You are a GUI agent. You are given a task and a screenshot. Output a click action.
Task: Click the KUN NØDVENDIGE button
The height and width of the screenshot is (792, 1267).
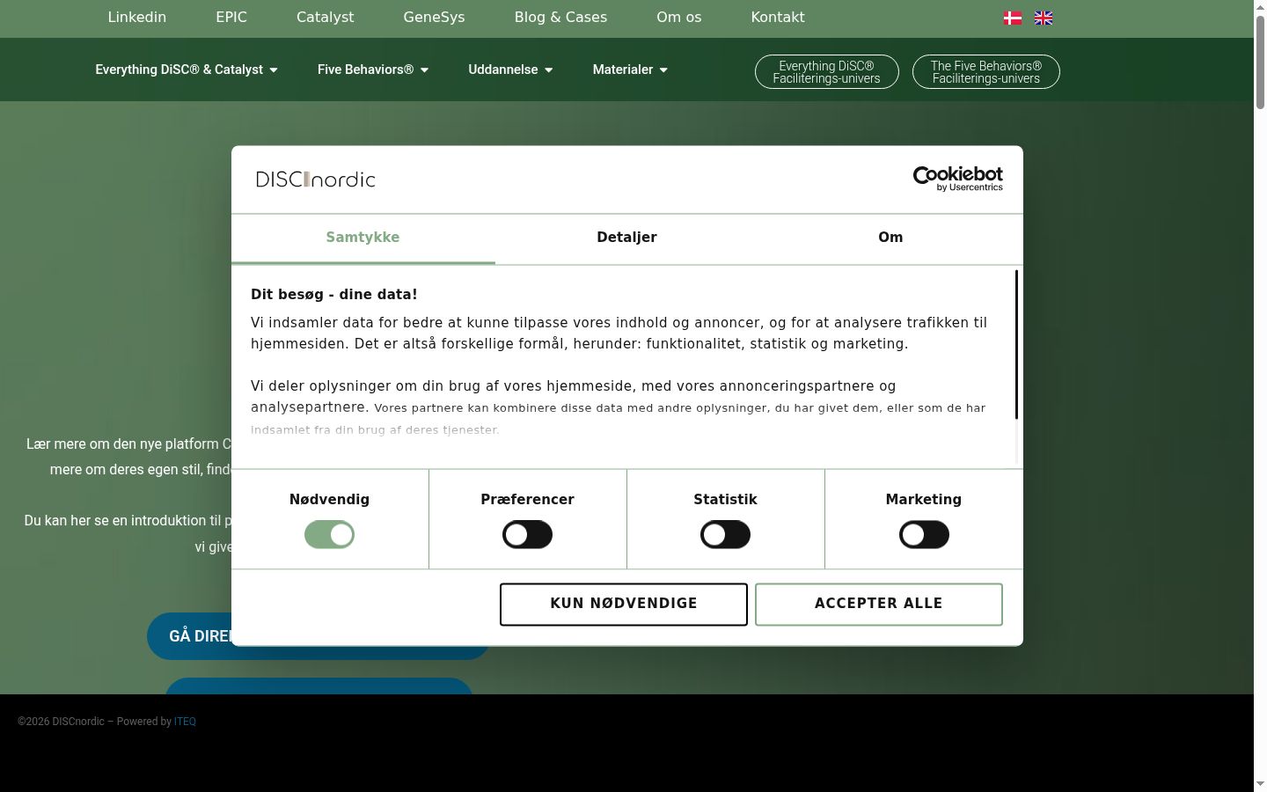pyautogui.click(x=624, y=605)
